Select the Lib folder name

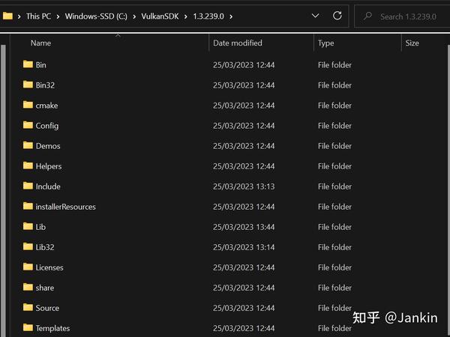[40, 227]
